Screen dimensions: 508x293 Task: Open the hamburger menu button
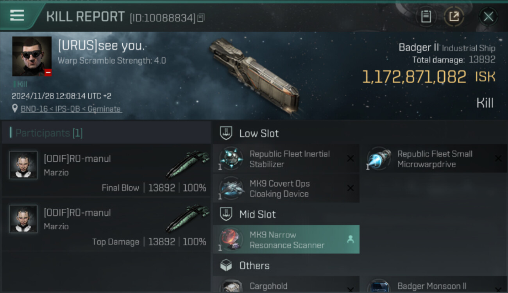tap(17, 16)
